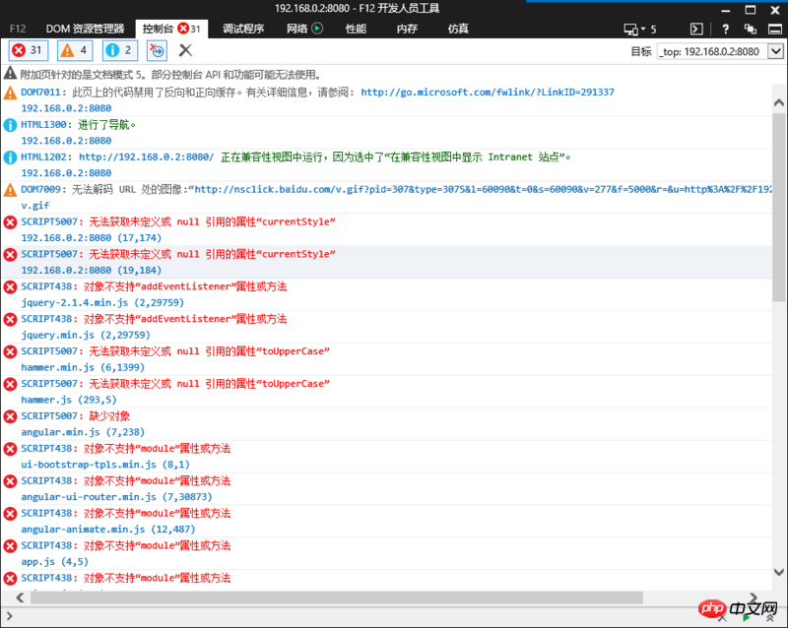This screenshot has height=628, width=788.
Task: Toggle clear-on-navigate console option
Action: tap(157, 50)
